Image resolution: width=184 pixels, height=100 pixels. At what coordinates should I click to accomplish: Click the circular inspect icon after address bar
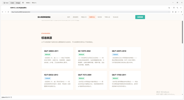tap(173, 12)
